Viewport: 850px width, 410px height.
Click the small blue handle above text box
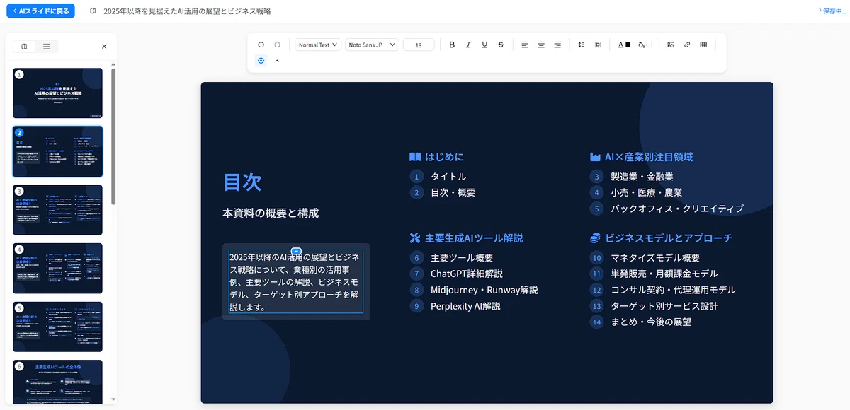[x=296, y=251]
